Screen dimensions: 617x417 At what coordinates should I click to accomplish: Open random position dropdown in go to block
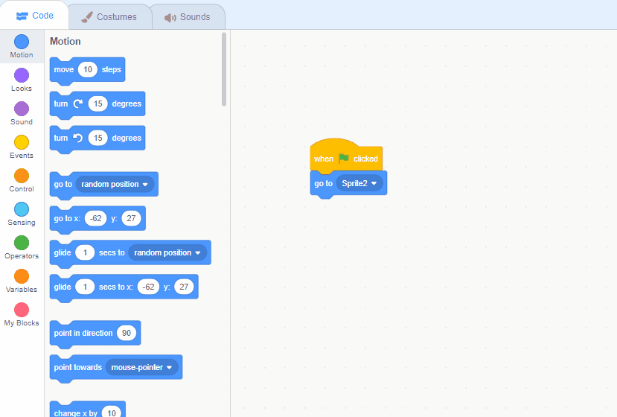[115, 184]
